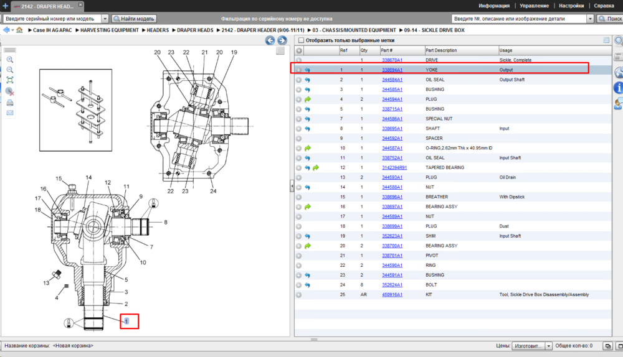Add the YOKE part to basket
This screenshot has width=623, height=357.
click(299, 70)
